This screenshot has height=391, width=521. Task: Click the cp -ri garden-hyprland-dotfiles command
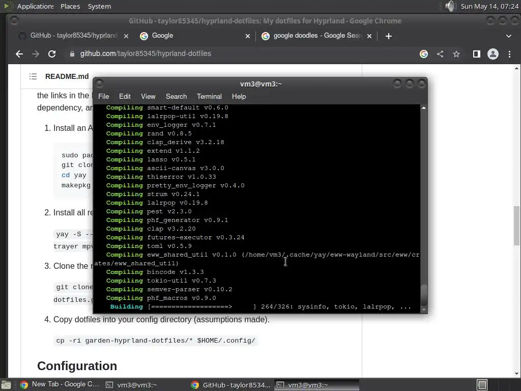[x=156, y=341]
